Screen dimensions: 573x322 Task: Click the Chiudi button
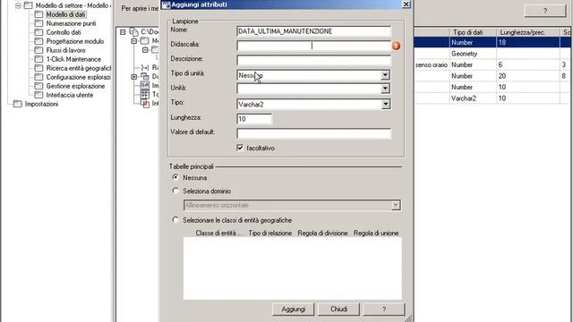pos(338,309)
